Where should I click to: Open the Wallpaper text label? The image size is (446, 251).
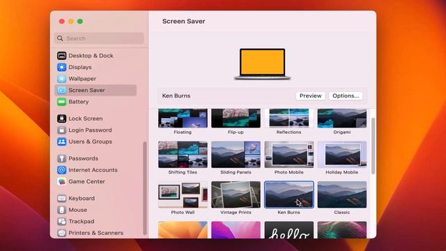coord(82,79)
